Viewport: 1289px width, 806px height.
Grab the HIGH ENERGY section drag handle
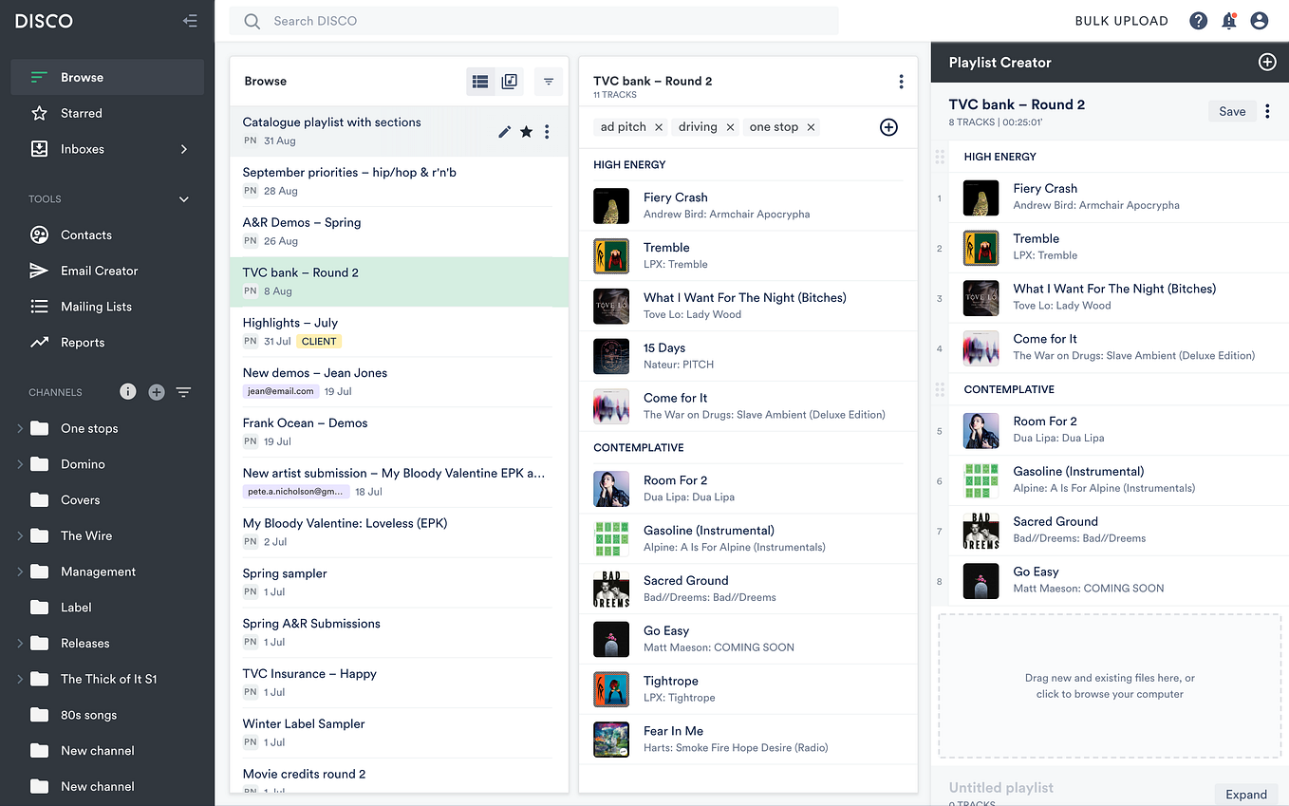(940, 157)
